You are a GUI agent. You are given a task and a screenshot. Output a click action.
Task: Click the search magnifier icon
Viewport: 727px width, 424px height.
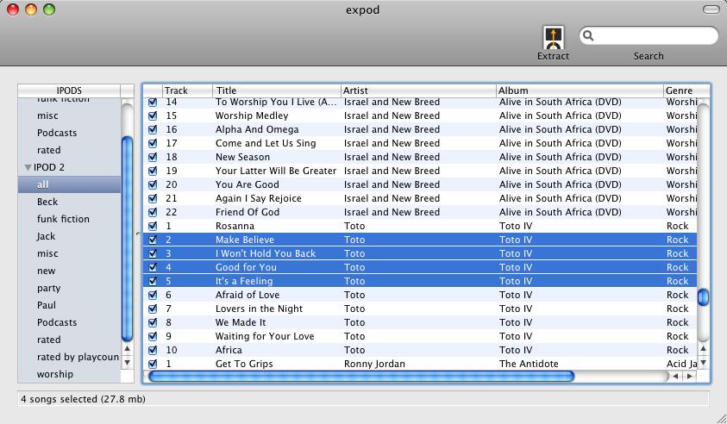pos(588,35)
